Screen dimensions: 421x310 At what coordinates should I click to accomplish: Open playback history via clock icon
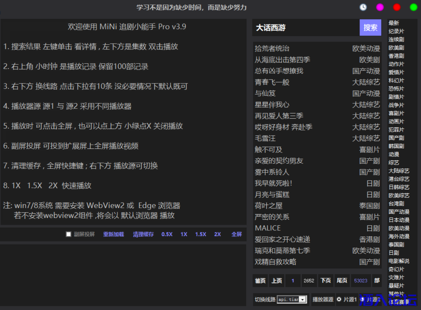(x=363, y=7)
